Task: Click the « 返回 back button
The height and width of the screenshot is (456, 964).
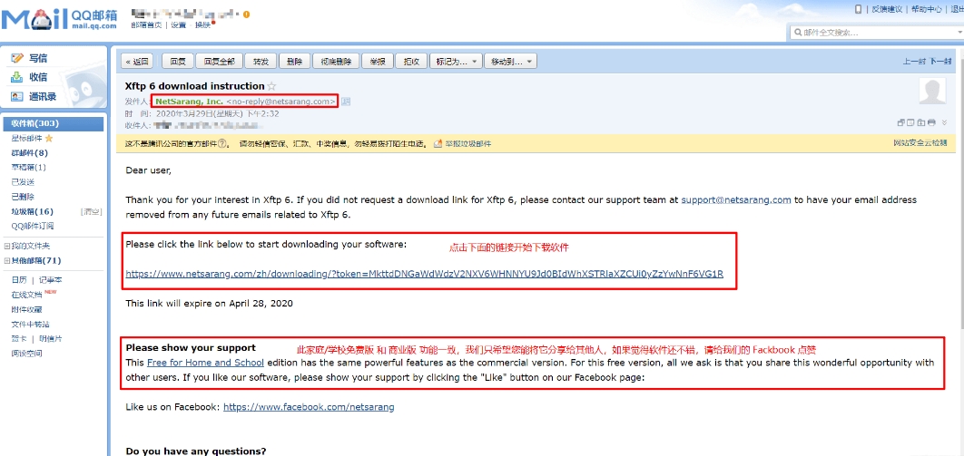Action: [137, 62]
